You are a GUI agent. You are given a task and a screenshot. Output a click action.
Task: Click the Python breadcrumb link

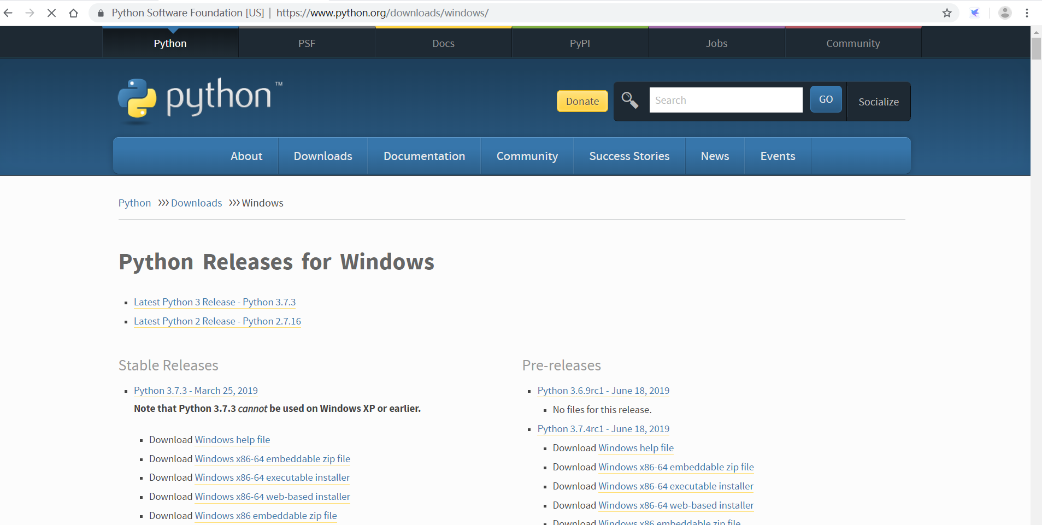tap(134, 203)
